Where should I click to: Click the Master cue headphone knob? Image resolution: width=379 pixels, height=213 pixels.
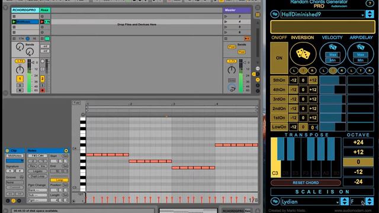pyautogui.click(x=232, y=88)
